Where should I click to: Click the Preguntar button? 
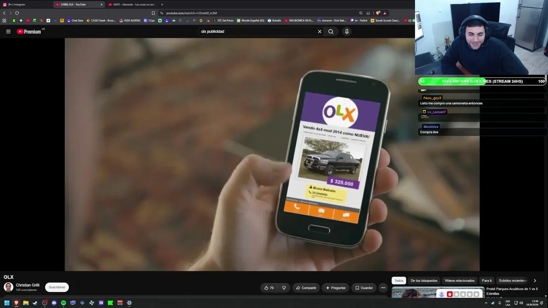336,288
